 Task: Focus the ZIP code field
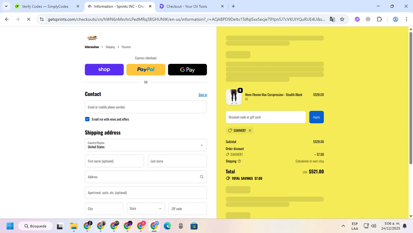click(x=188, y=209)
